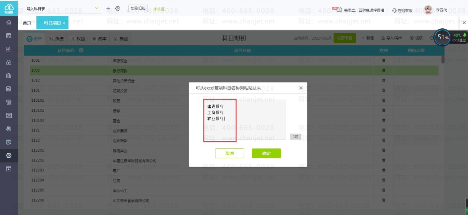Click the 期初余额 column header

tap(416, 51)
